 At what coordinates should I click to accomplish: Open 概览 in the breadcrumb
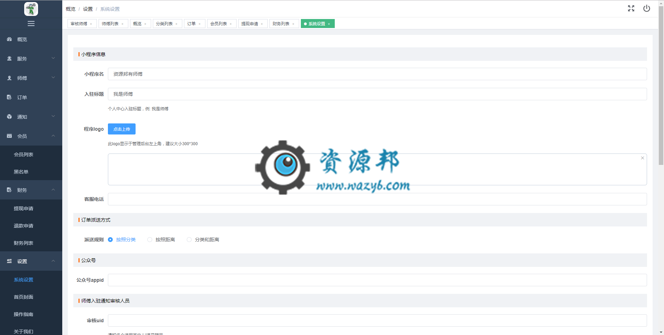[71, 9]
